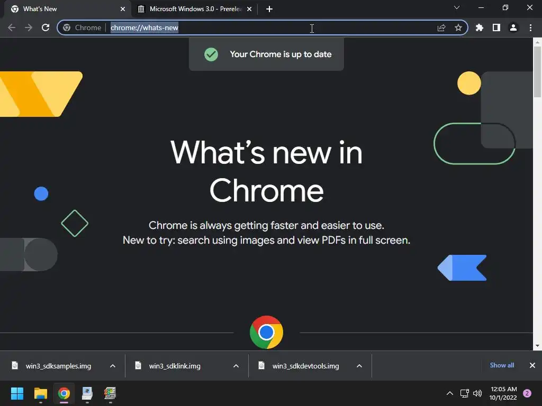The width and height of the screenshot is (542, 406).
Task: Open Chrome's three-dot menu
Action: tap(530, 27)
